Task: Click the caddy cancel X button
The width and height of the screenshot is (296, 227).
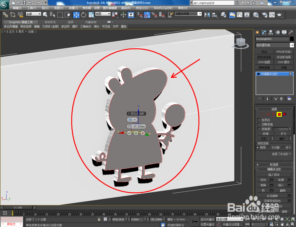Action: pos(143,133)
